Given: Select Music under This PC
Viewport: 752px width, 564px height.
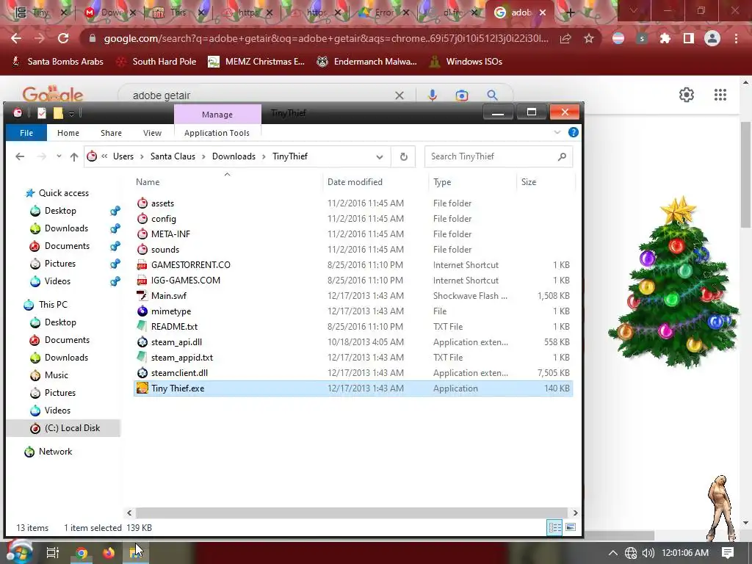Looking at the screenshot, I should (56, 375).
